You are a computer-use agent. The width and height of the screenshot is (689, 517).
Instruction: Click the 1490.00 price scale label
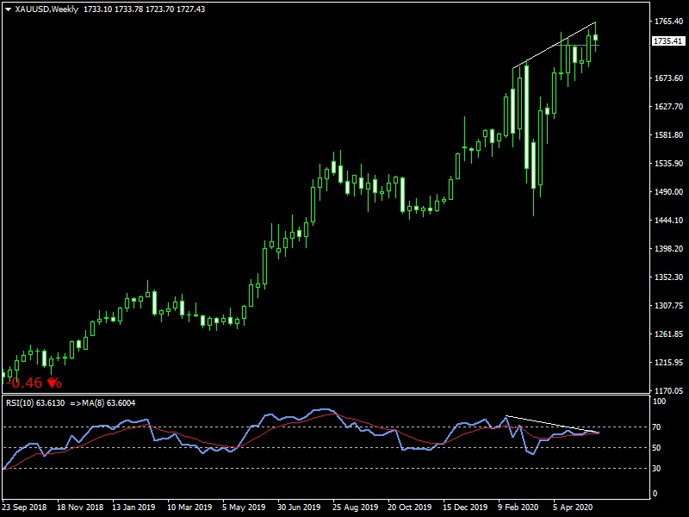pos(669,191)
